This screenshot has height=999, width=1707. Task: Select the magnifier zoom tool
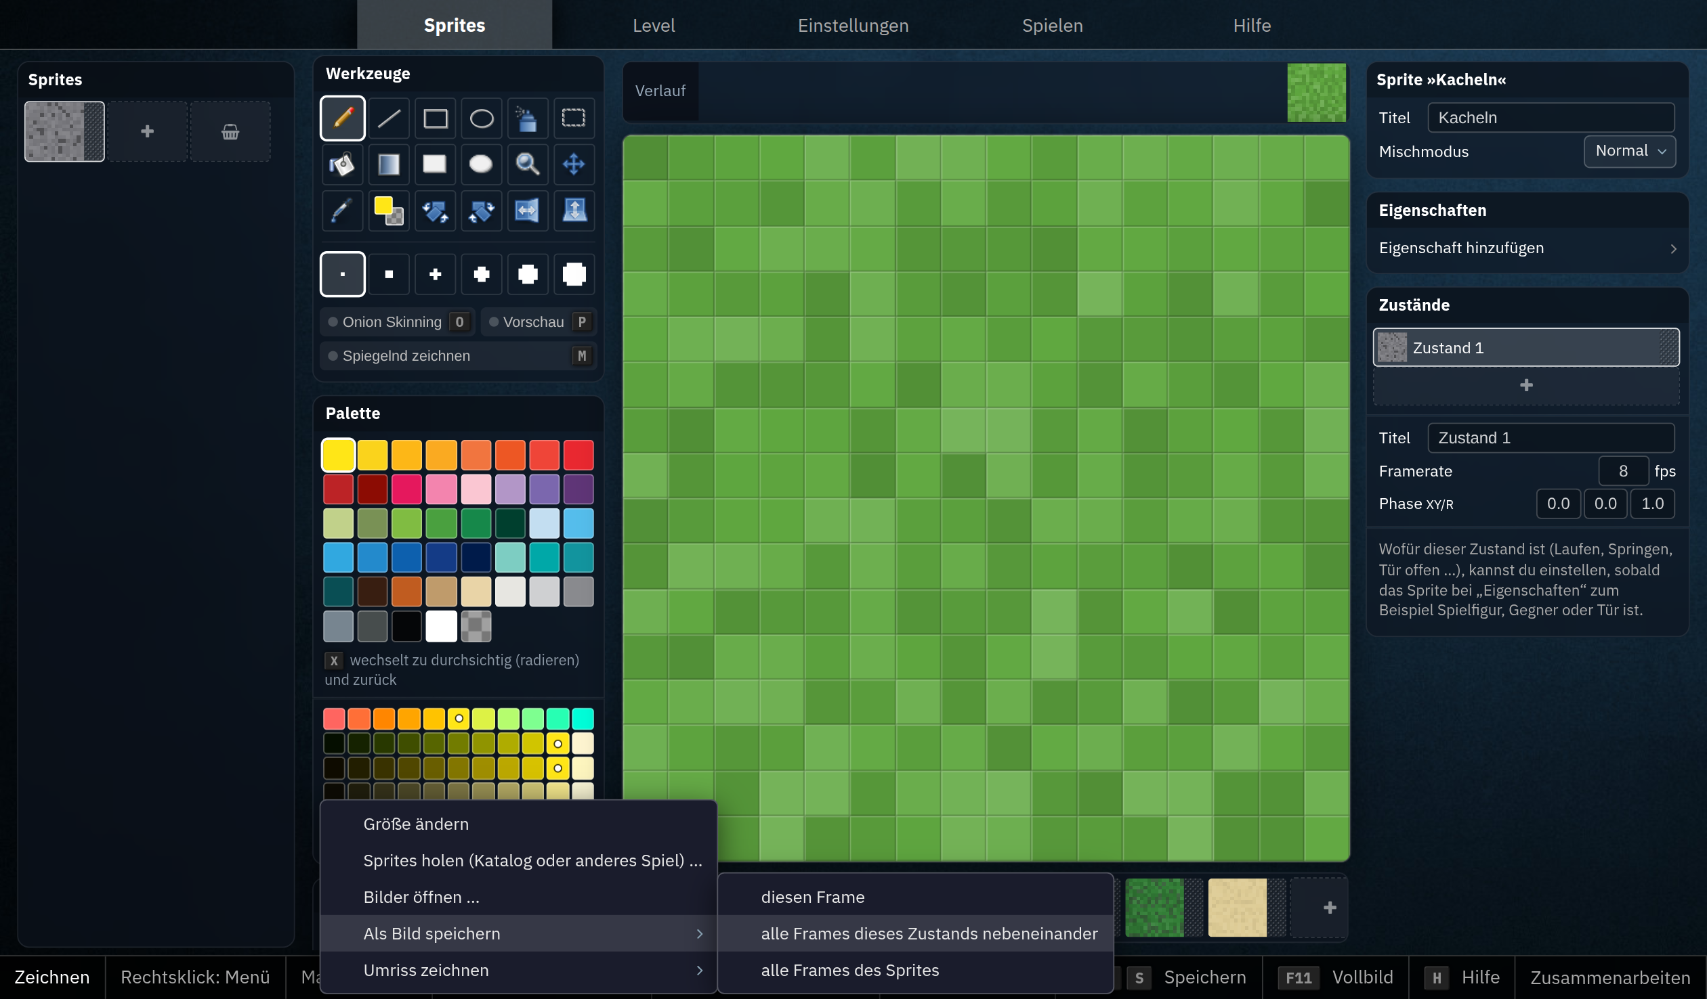click(527, 164)
